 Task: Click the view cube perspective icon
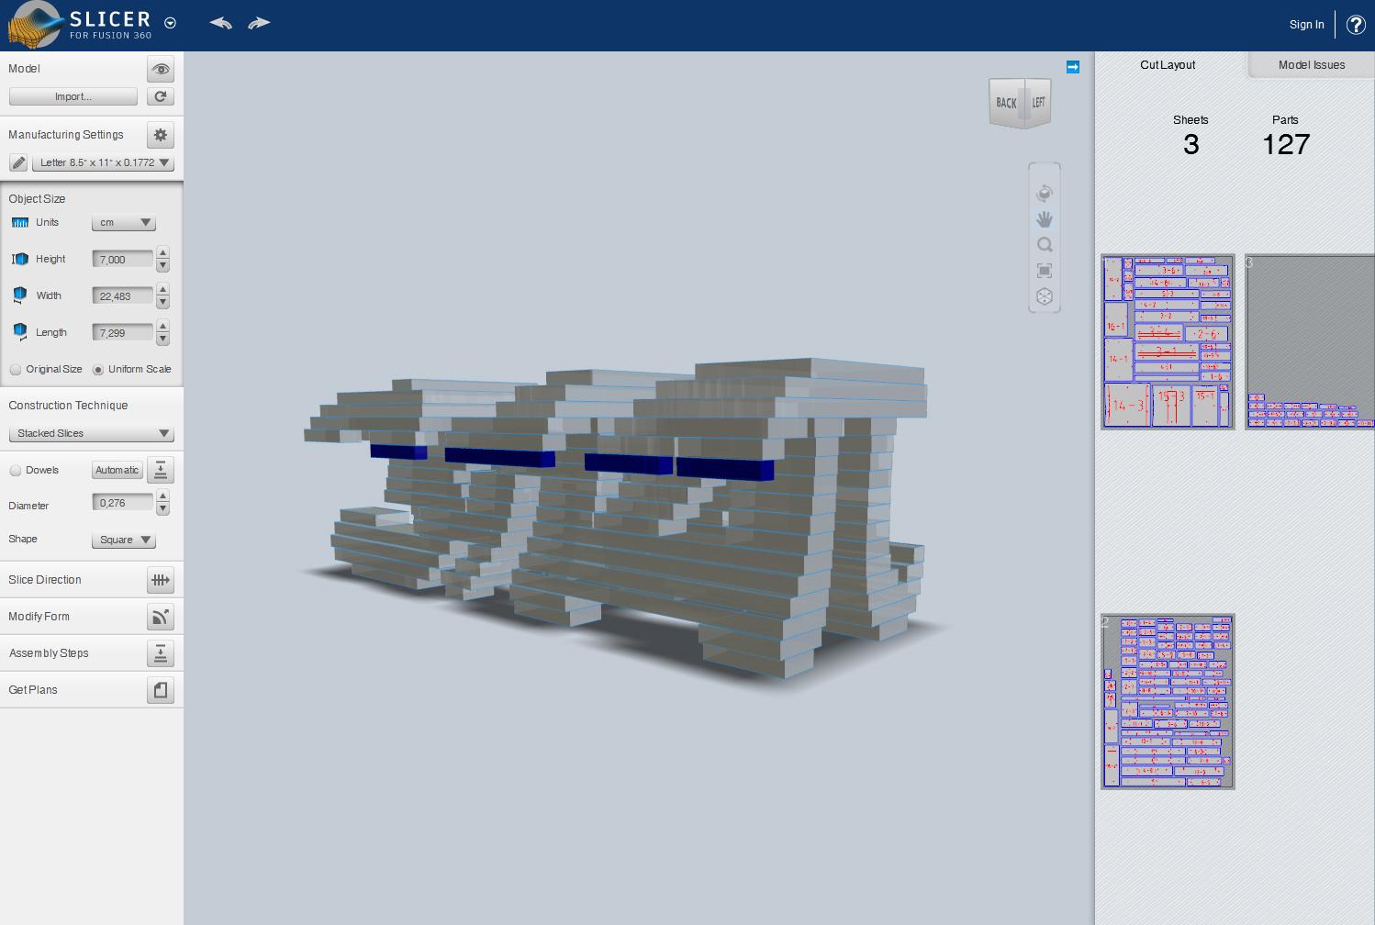tap(1045, 296)
